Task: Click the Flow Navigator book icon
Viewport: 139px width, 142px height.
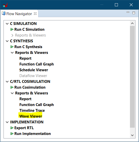Action: pyautogui.click(x=4, y=14)
